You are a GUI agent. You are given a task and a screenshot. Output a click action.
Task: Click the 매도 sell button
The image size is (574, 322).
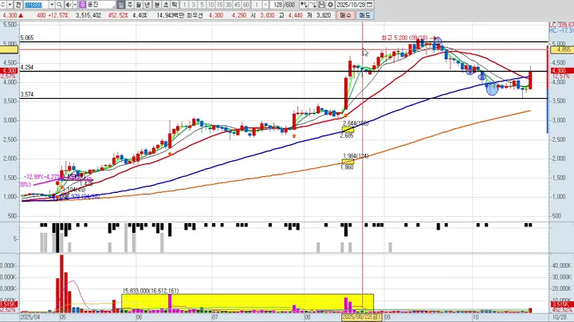(365, 15)
